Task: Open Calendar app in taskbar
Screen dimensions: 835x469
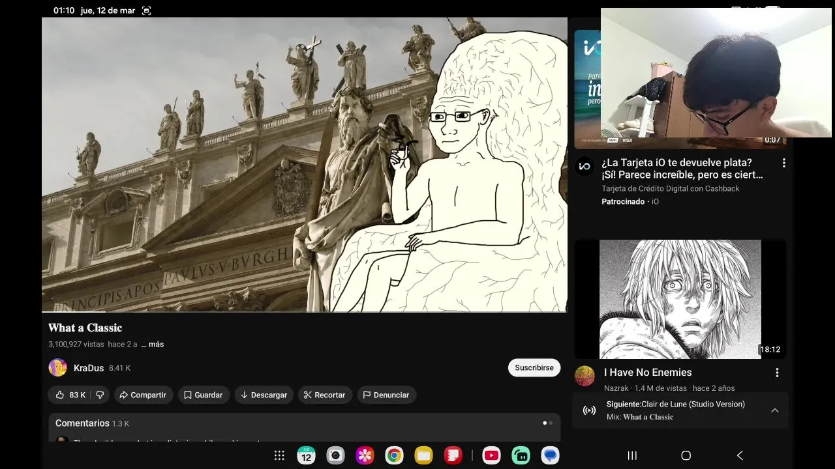Action: pos(306,455)
